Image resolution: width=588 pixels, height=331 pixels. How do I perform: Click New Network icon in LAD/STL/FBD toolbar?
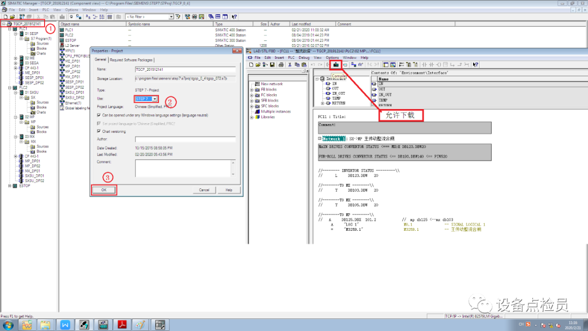tap(401, 65)
